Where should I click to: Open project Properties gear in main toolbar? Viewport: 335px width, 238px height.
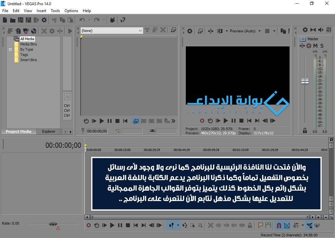click(44, 20)
